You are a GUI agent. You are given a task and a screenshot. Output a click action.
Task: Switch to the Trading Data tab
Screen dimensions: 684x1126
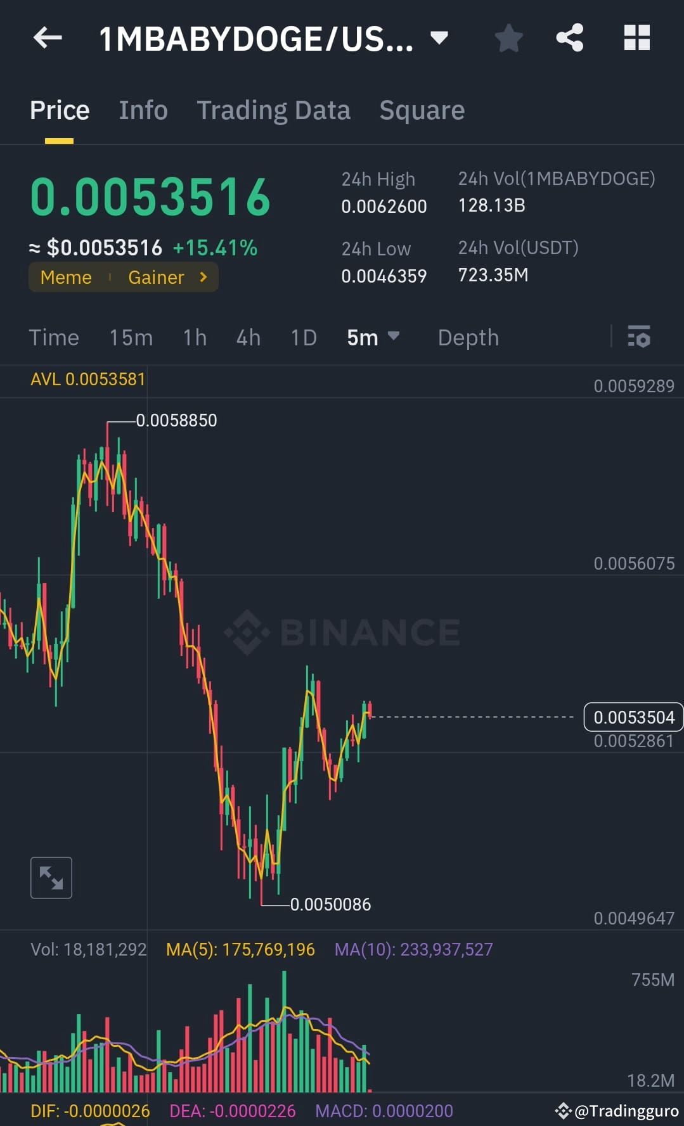(x=274, y=110)
